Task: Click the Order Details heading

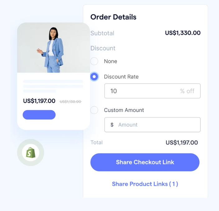Action: pos(113,17)
